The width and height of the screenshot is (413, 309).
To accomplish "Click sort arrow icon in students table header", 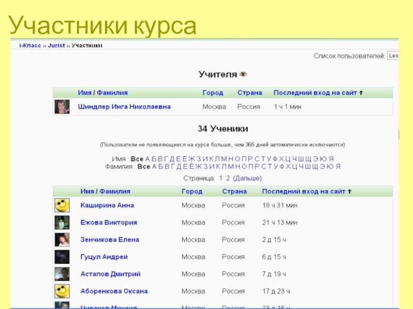I will (x=350, y=191).
